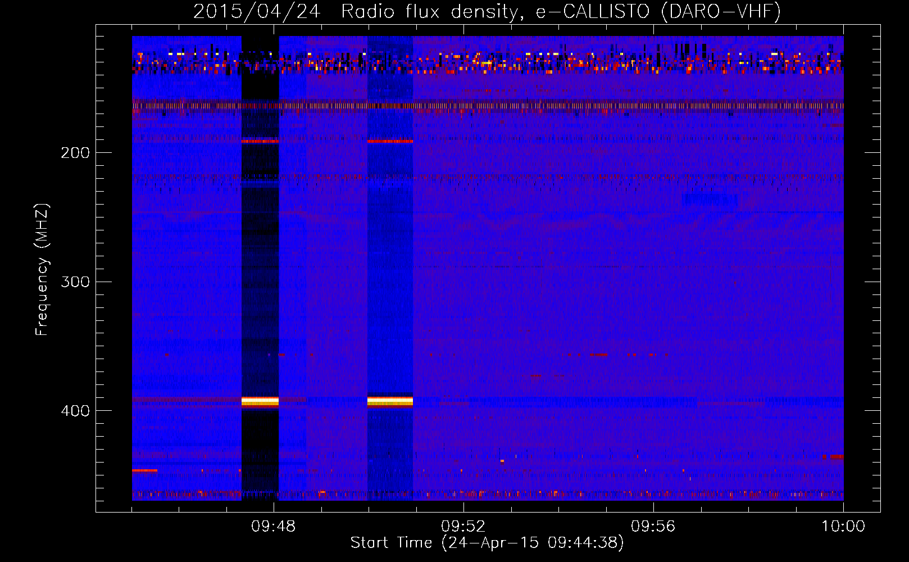Click the 10:00 time tick label
This screenshot has height=562, width=909.
[843, 527]
